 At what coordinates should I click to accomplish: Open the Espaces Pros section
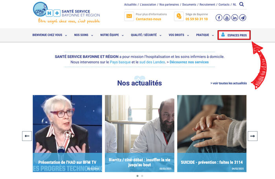[234, 35]
